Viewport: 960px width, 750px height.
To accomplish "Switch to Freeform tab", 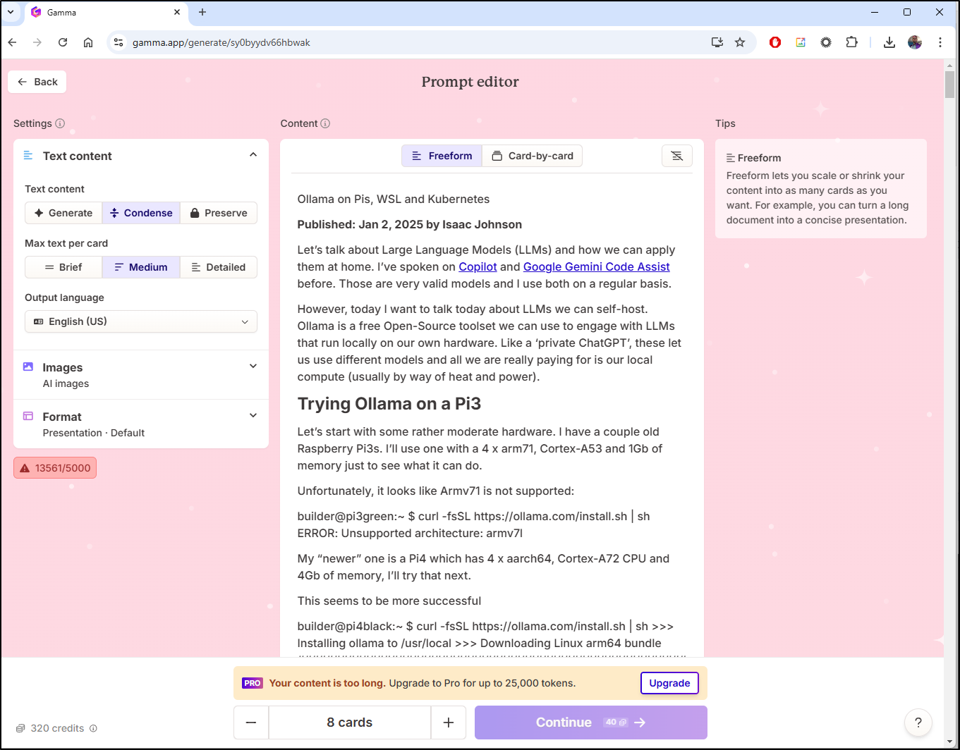I will [x=442, y=156].
